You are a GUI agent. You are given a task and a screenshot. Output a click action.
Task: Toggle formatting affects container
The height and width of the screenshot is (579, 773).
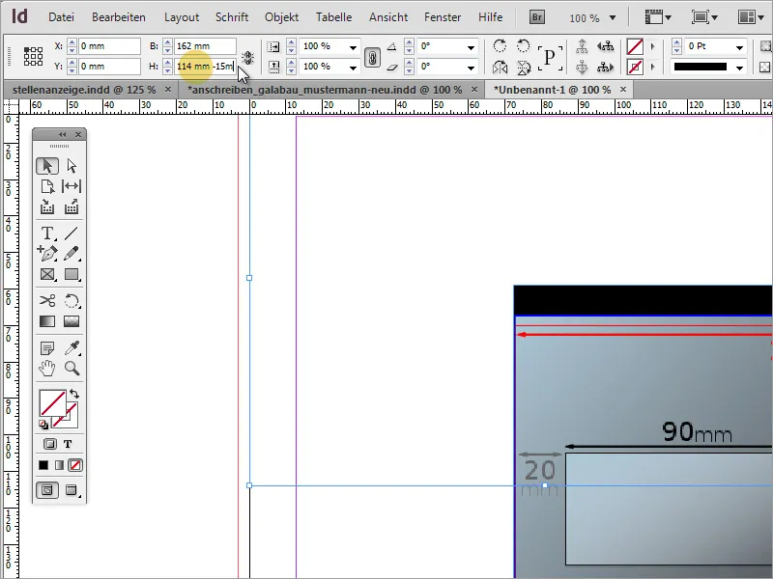[50, 444]
